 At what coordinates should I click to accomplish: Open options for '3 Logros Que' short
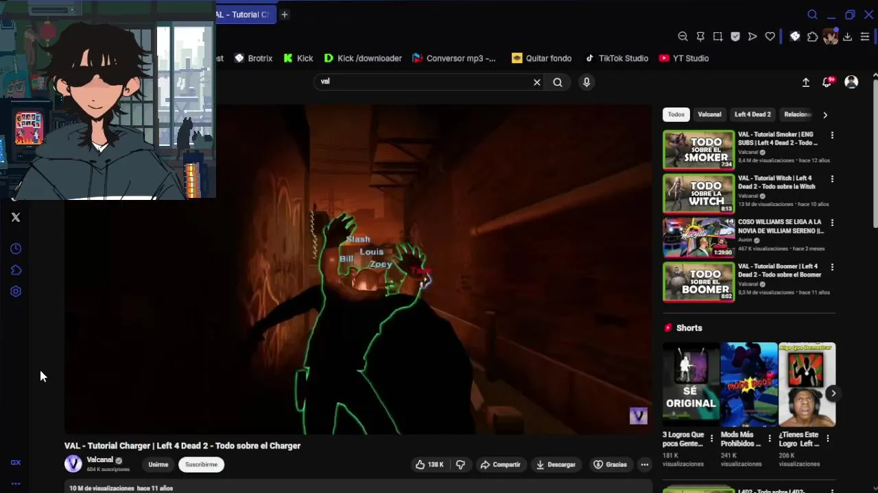coord(711,438)
